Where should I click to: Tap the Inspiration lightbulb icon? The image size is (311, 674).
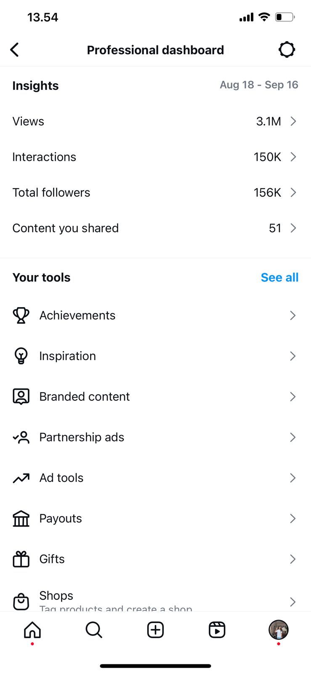21,356
